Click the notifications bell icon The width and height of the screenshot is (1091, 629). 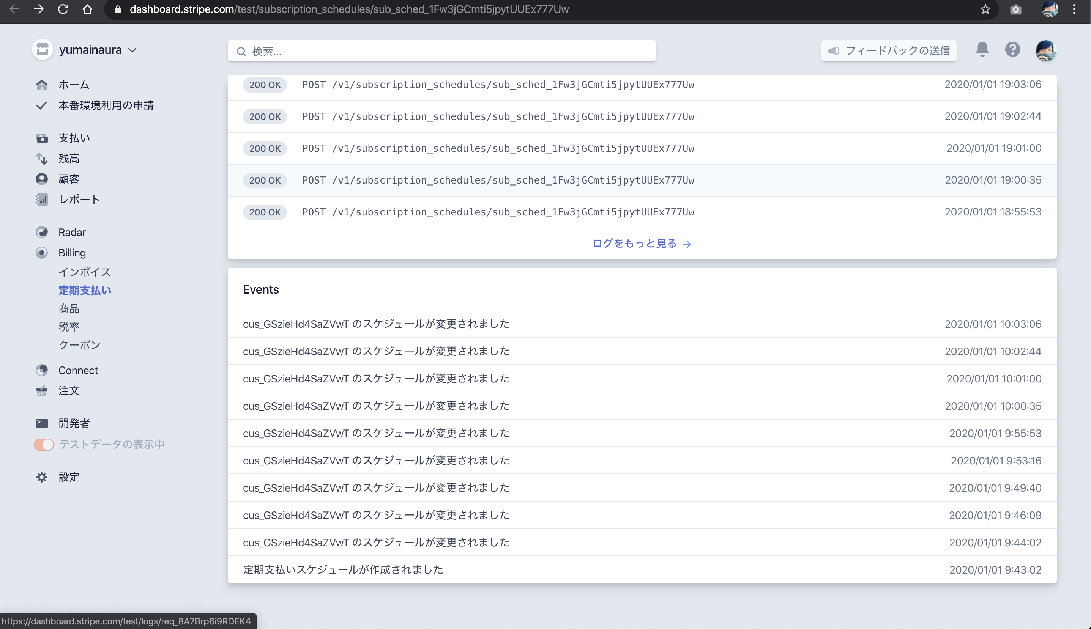(x=982, y=50)
